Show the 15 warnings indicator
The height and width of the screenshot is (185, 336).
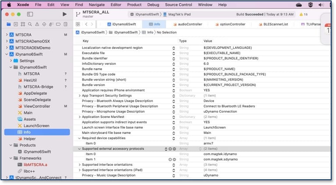click(x=304, y=14)
